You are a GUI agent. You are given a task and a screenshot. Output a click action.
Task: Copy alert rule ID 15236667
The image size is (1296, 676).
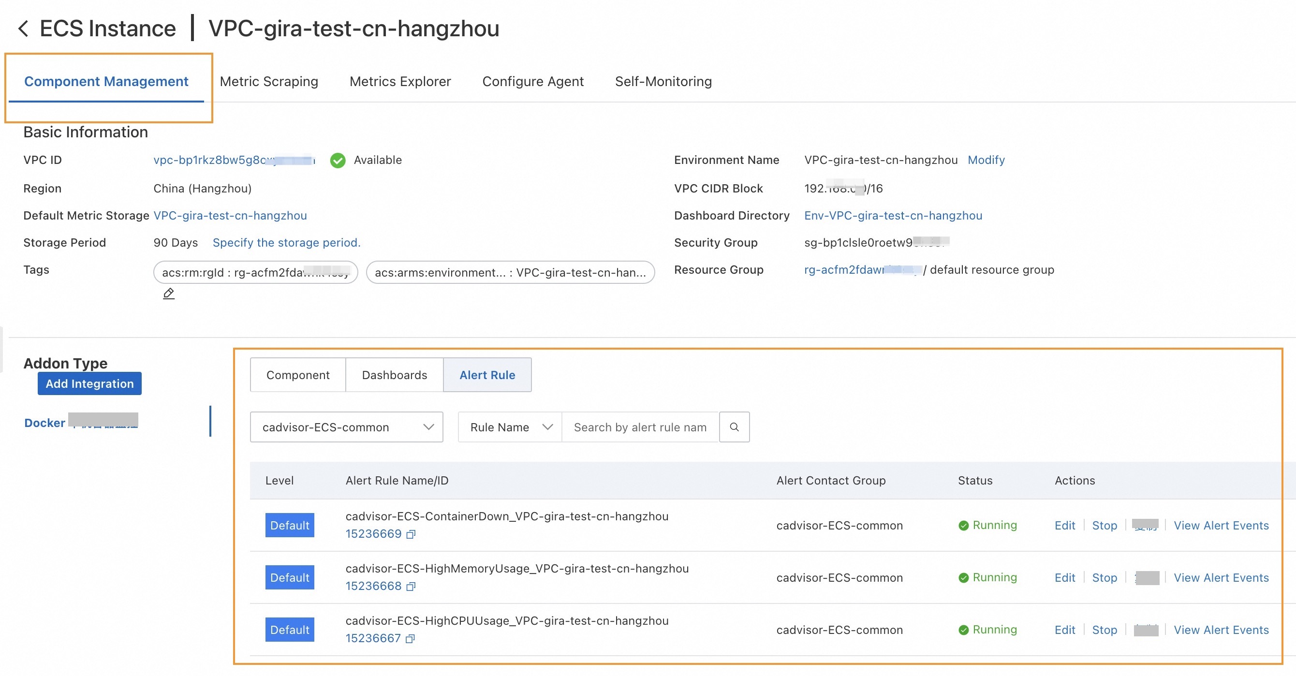pyautogui.click(x=411, y=639)
